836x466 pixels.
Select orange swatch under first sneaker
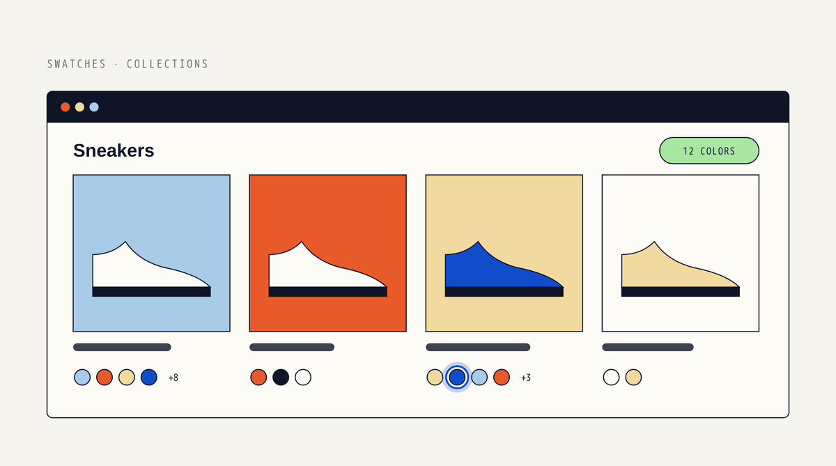(104, 378)
